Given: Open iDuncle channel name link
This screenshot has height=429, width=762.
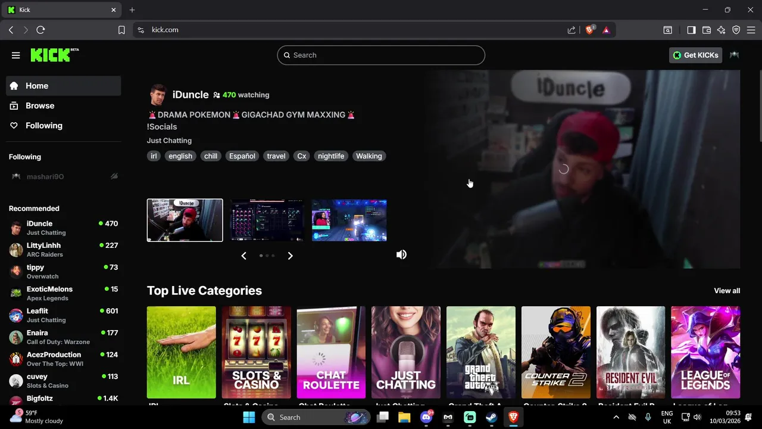Looking at the screenshot, I should click(x=190, y=95).
